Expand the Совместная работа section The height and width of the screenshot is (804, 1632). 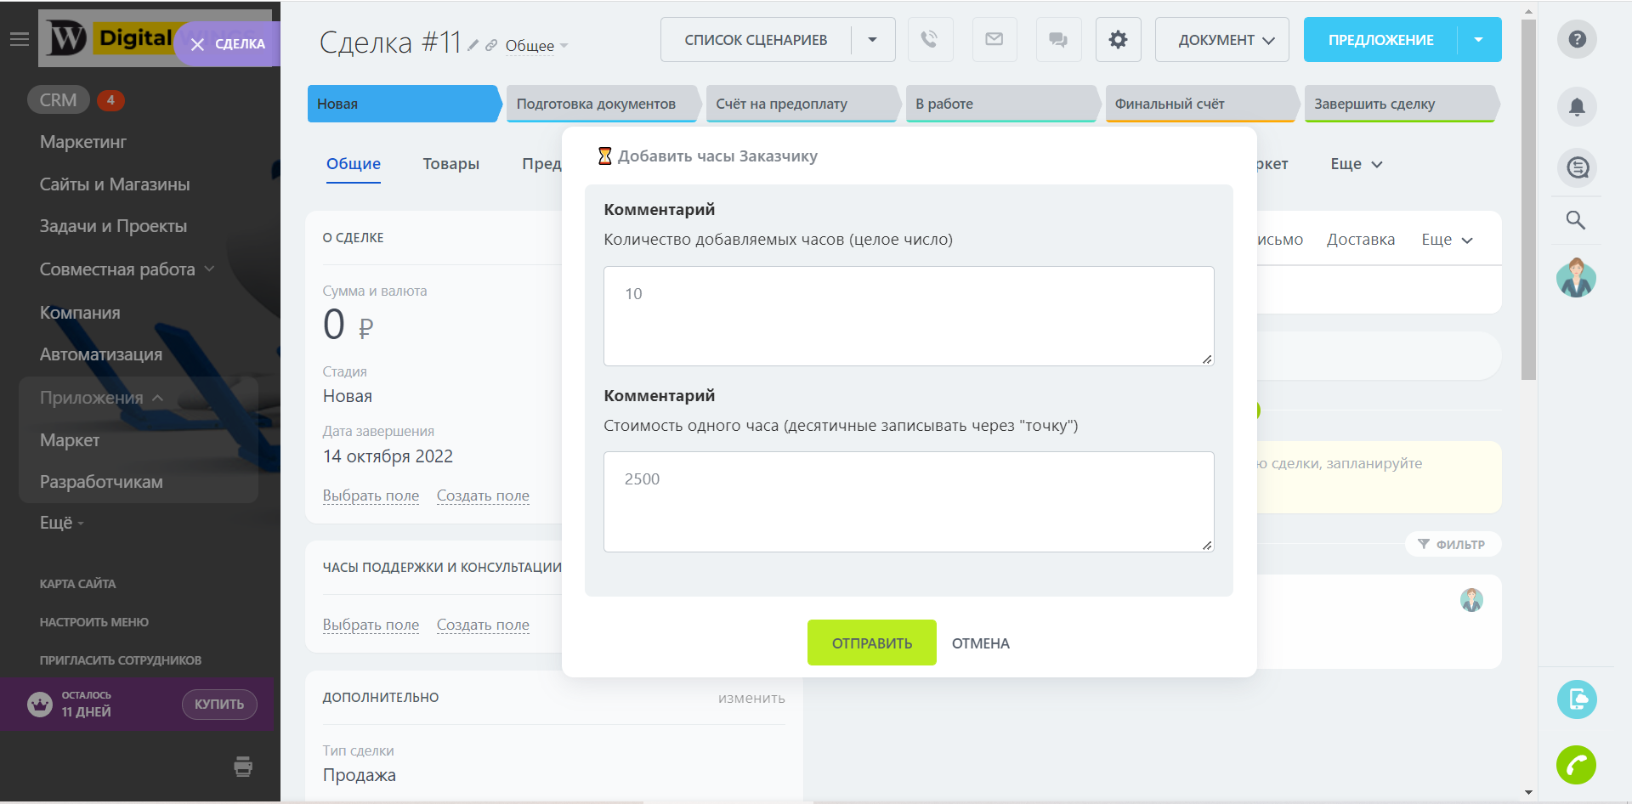click(127, 269)
